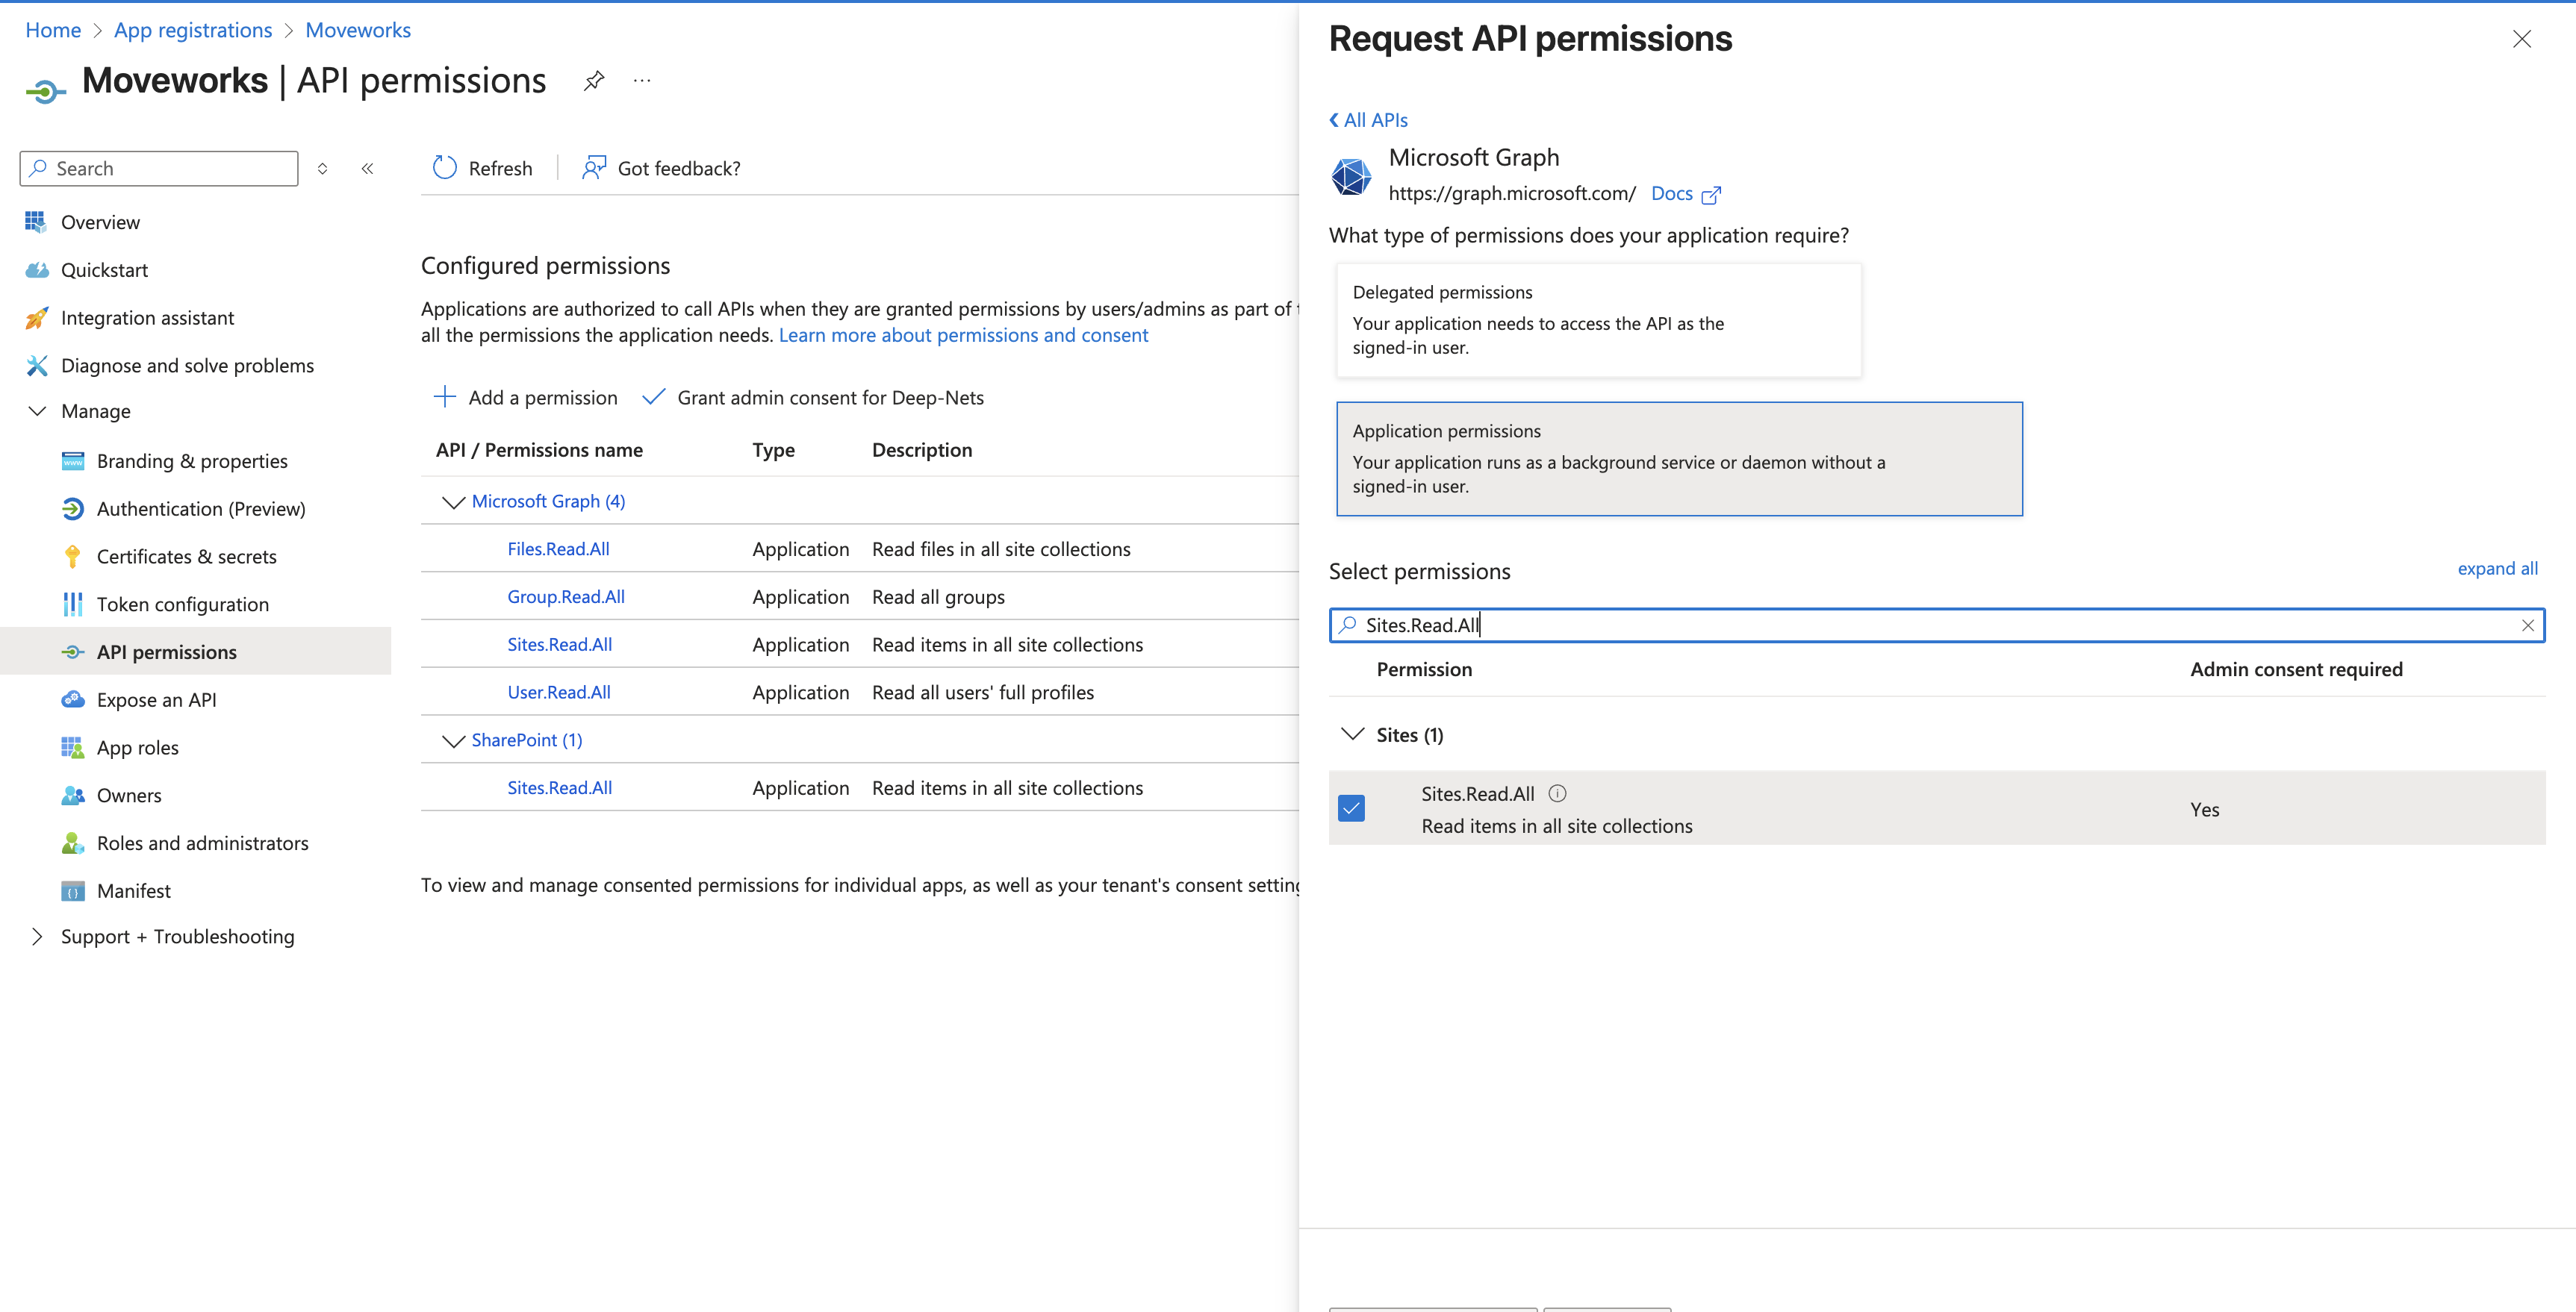Click the Refresh icon in the toolbar
The width and height of the screenshot is (2576, 1312).
click(x=445, y=168)
